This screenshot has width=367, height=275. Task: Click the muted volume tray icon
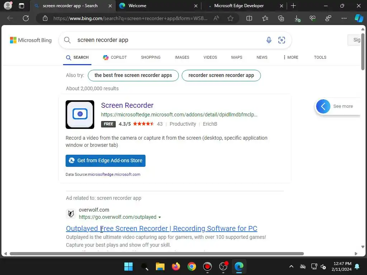tap(323, 266)
